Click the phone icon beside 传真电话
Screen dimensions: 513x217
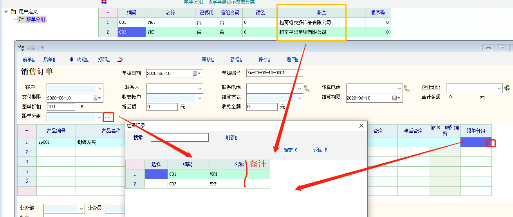[407, 88]
